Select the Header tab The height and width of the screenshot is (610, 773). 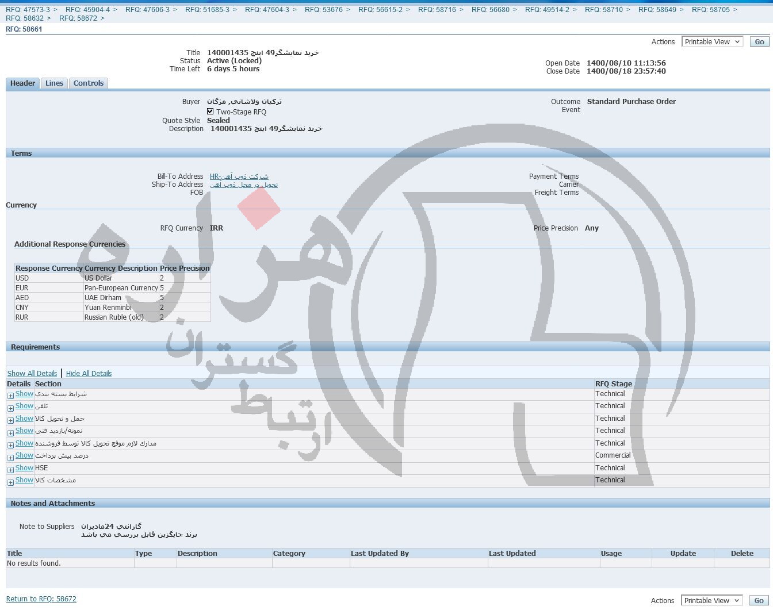[22, 83]
